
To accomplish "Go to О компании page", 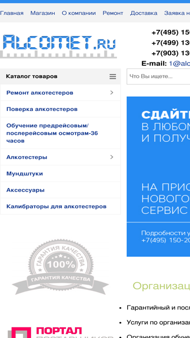I will (x=79, y=13).
